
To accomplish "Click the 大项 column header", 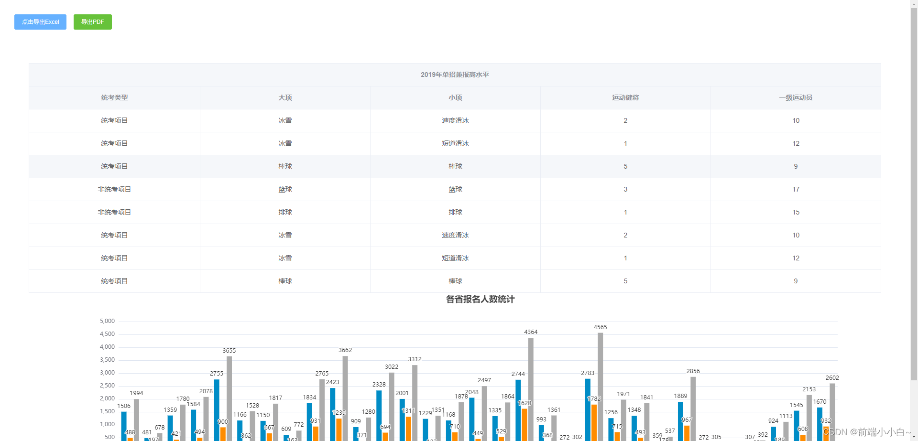I will [285, 97].
